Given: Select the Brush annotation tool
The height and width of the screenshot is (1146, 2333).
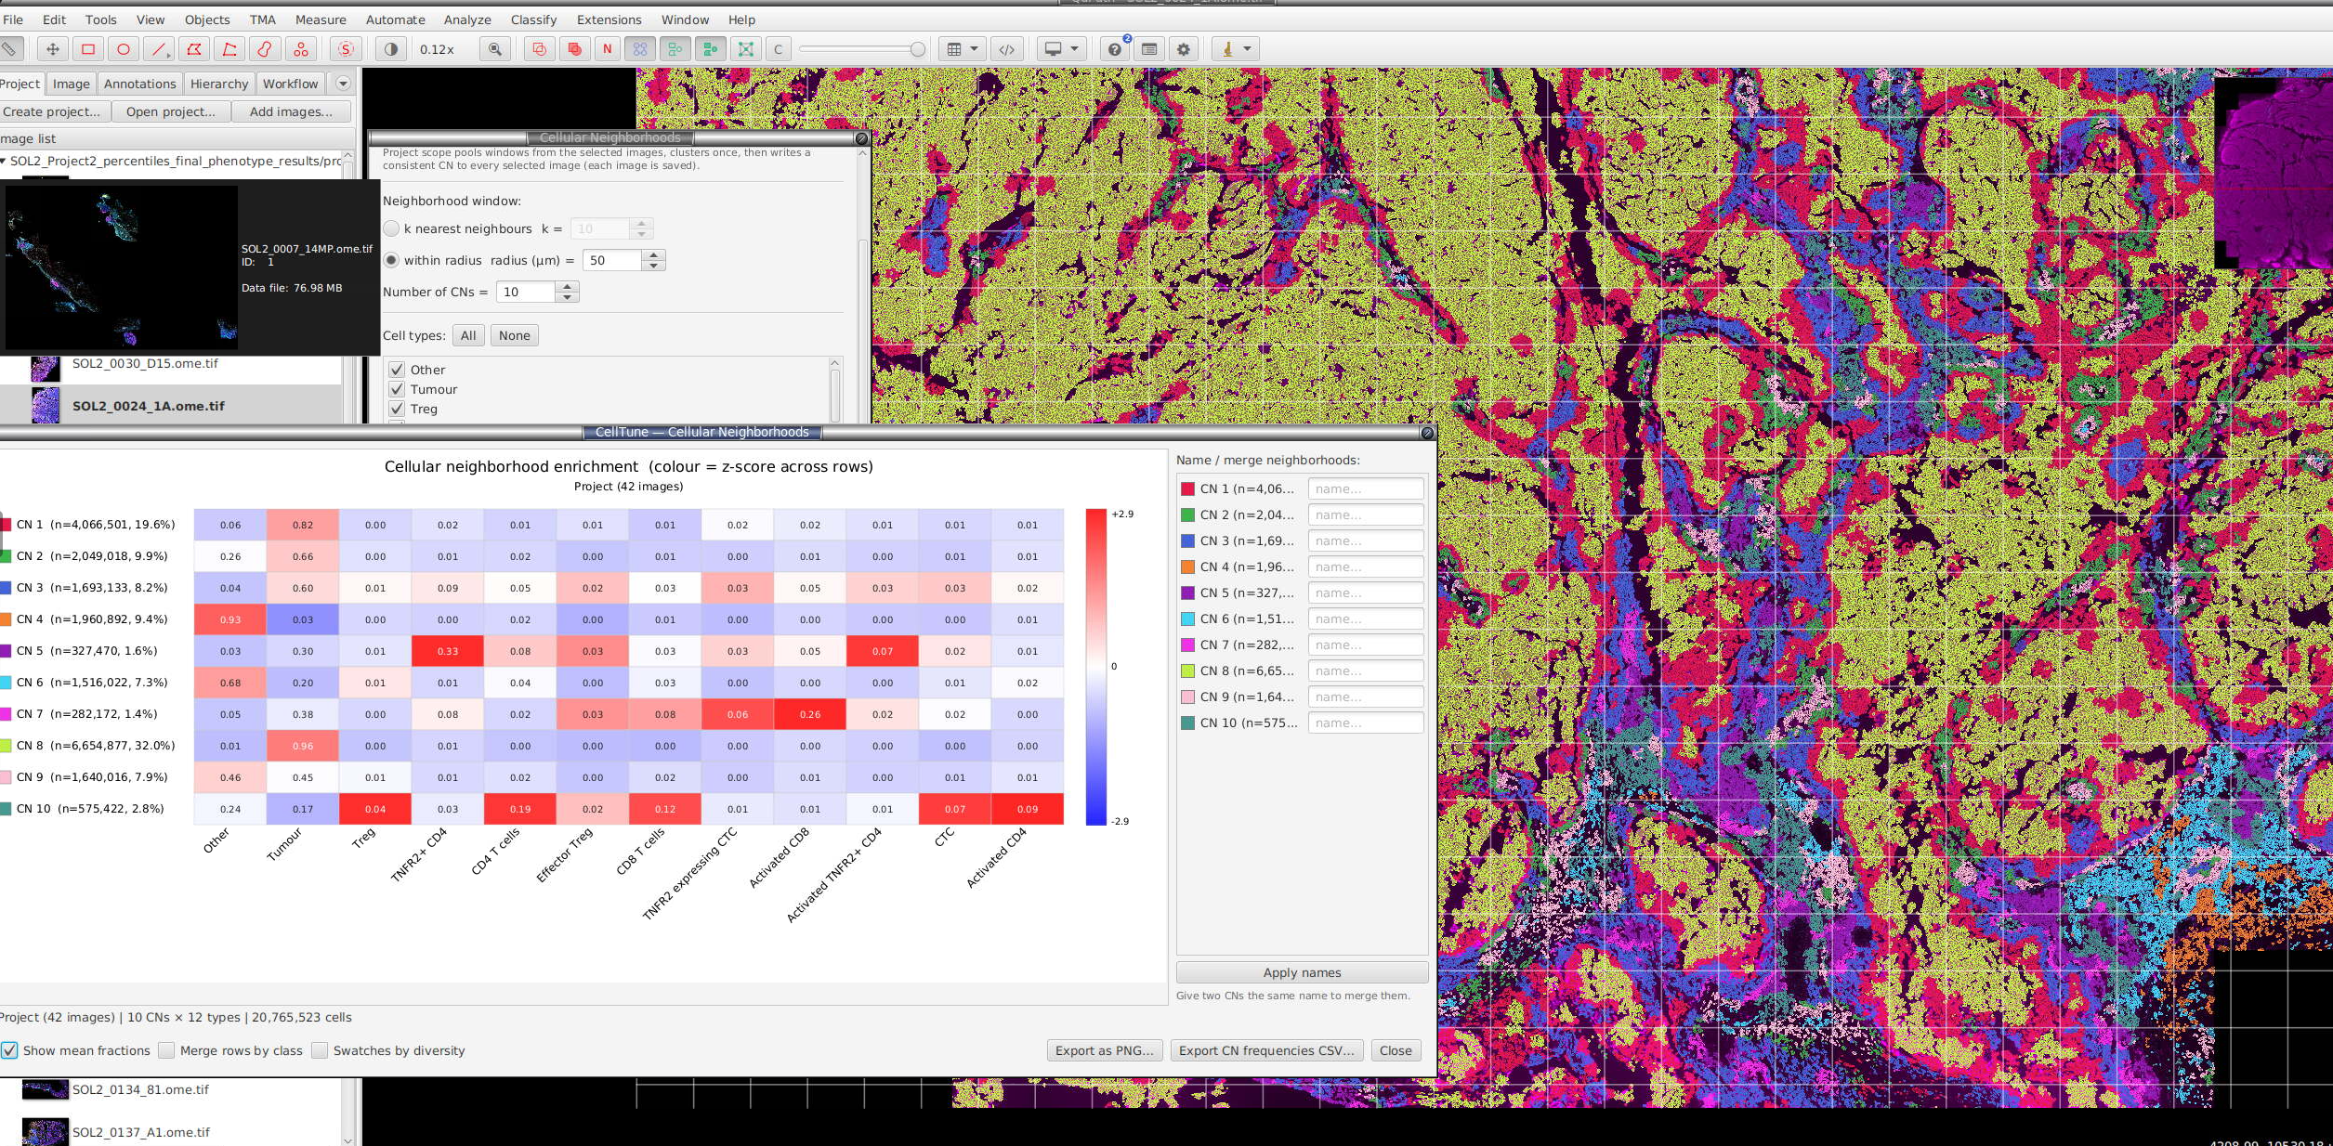Looking at the screenshot, I should (x=265, y=49).
